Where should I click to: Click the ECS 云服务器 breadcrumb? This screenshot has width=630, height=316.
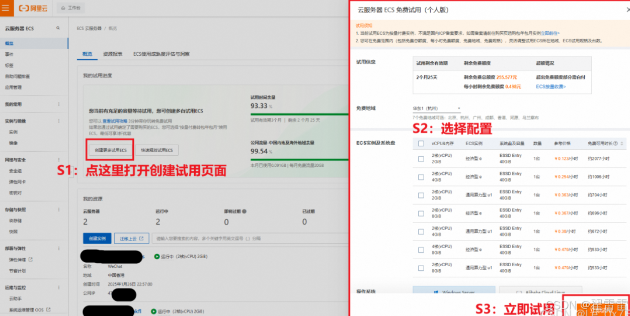(89, 28)
